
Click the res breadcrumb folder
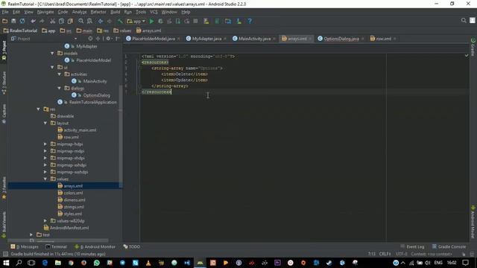pos(103,31)
